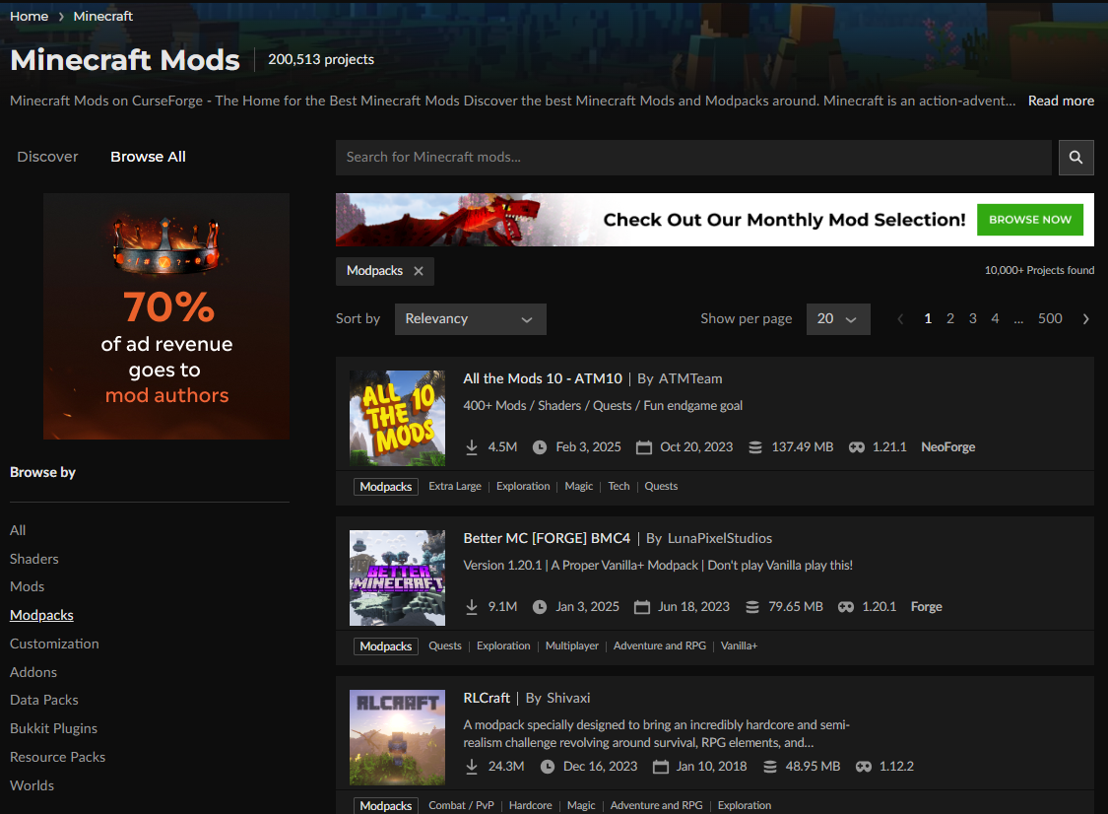This screenshot has height=814, width=1108.
Task: Remove the Modpacks filter with its X
Action: [x=419, y=271]
